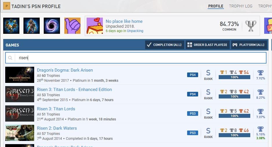Click the Risen 3 Enhanced Edition cover thumbnail
This screenshot has width=272, height=147.
click(20, 94)
